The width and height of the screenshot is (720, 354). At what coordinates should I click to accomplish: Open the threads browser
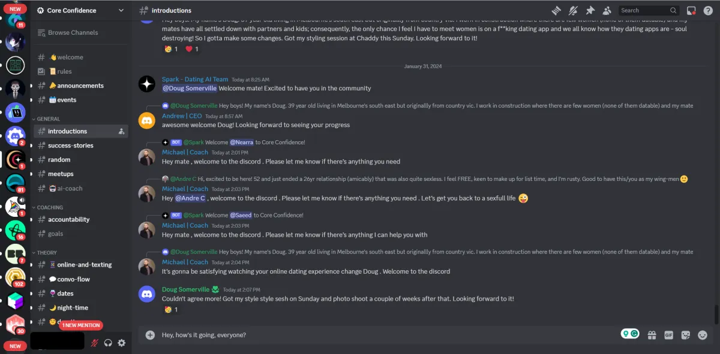point(556,10)
